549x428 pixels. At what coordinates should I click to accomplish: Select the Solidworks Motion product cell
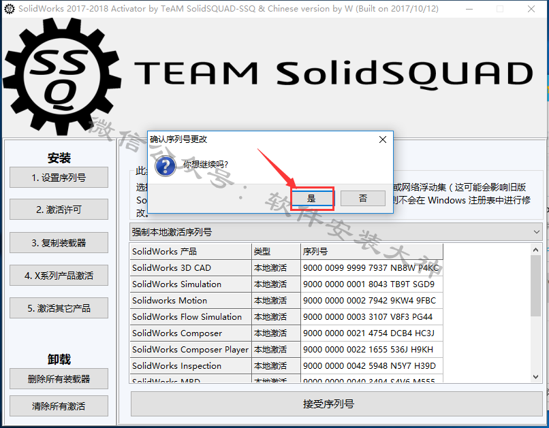191,300
